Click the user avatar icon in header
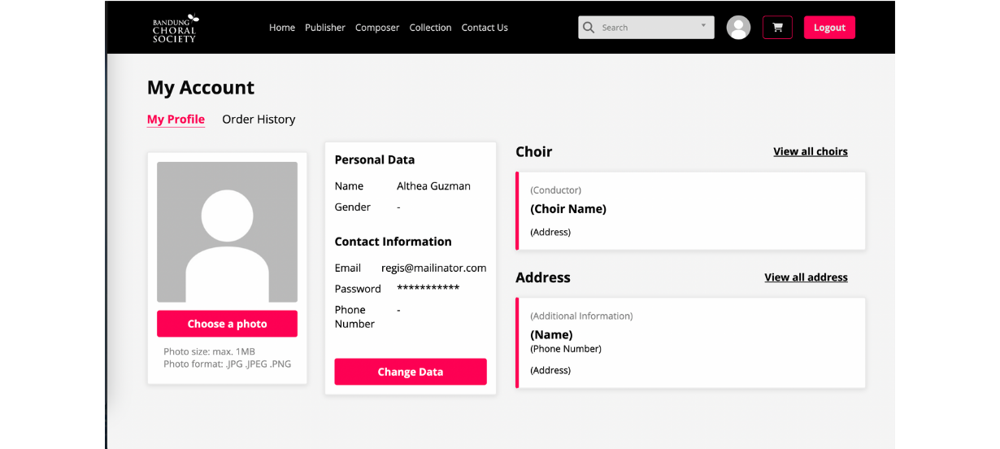 [738, 28]
